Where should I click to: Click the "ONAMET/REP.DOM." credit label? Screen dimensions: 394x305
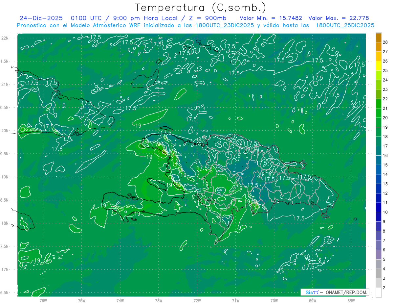click(346, 292)
